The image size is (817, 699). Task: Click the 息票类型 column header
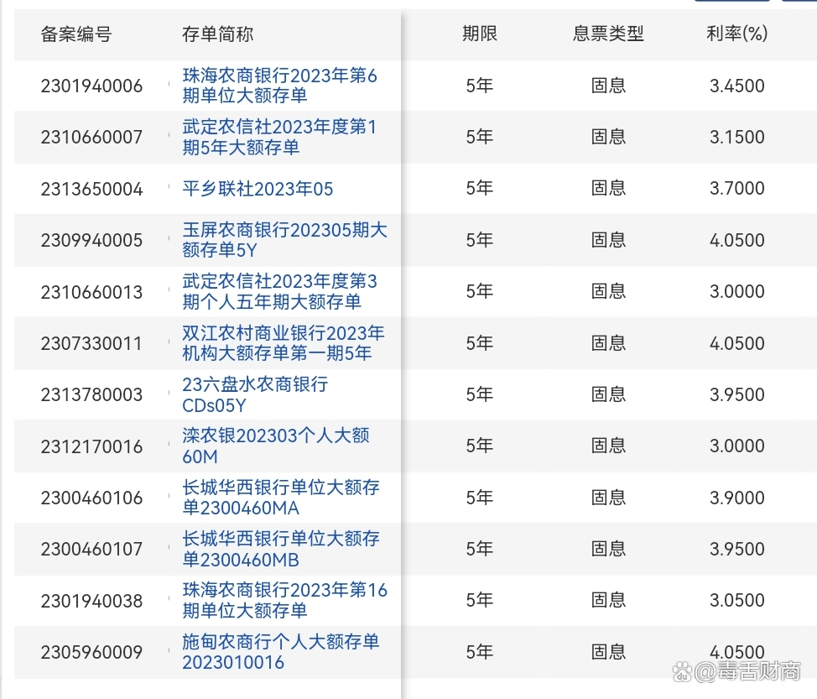click(x=608, y=35)
